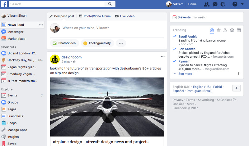The image size is (249, 146).
Task: Click Vikram profile in top bar
Action: (x=175, y=4)
